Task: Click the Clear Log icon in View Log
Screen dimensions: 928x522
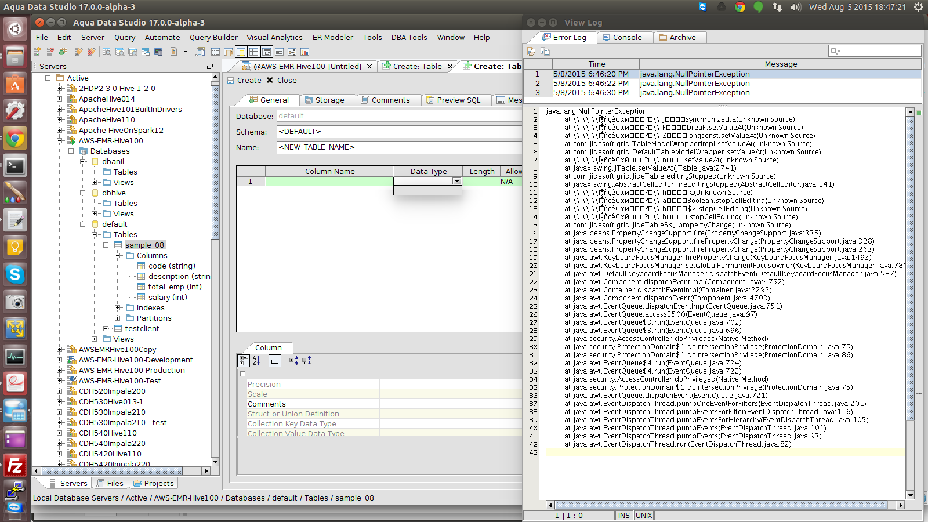Action: [x=531, y=51]
